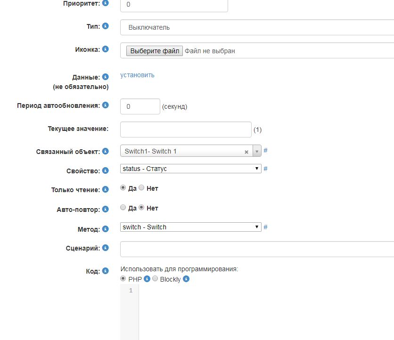The height and width of the screenshot is (340, 394).
Task: Click the info icon next to Иконка
Action: point(105,49)
